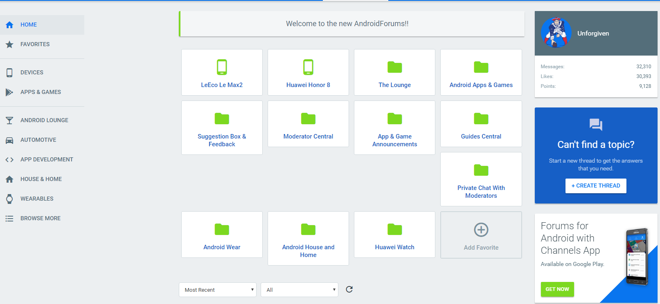Image resolution: width=660 pixels, height=304 pixels.
Task: Click the Huawei Honor 8 phone icon
Action: [x=308, y=67]
